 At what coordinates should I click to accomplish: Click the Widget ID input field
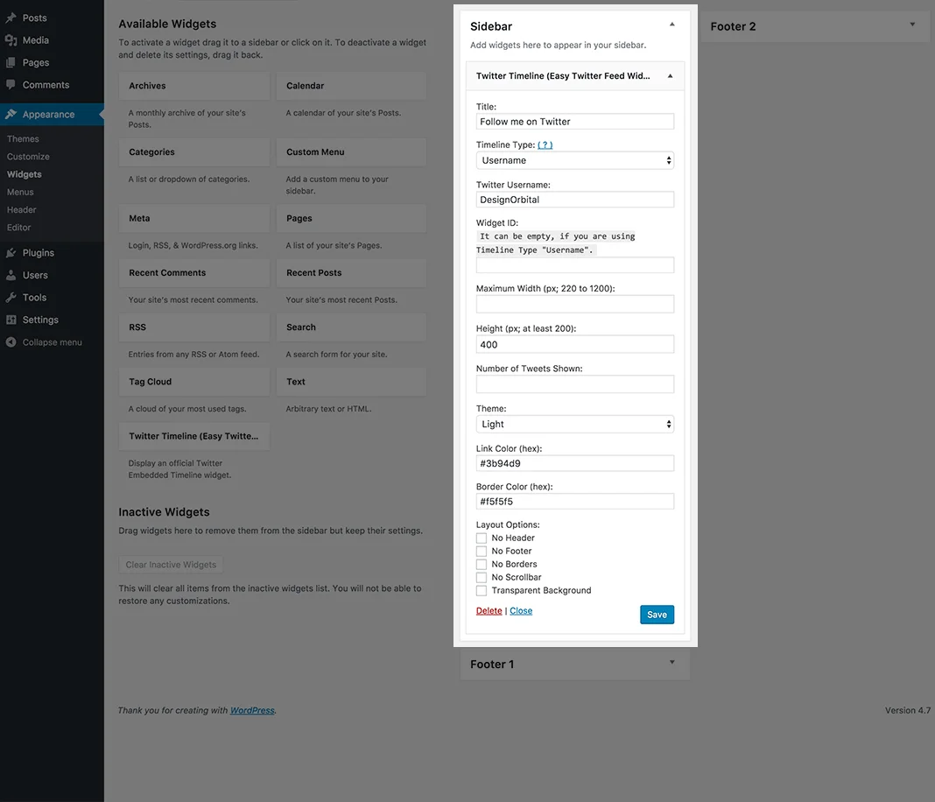(575, 264)
